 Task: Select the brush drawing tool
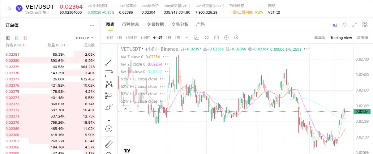click(109, 107)
